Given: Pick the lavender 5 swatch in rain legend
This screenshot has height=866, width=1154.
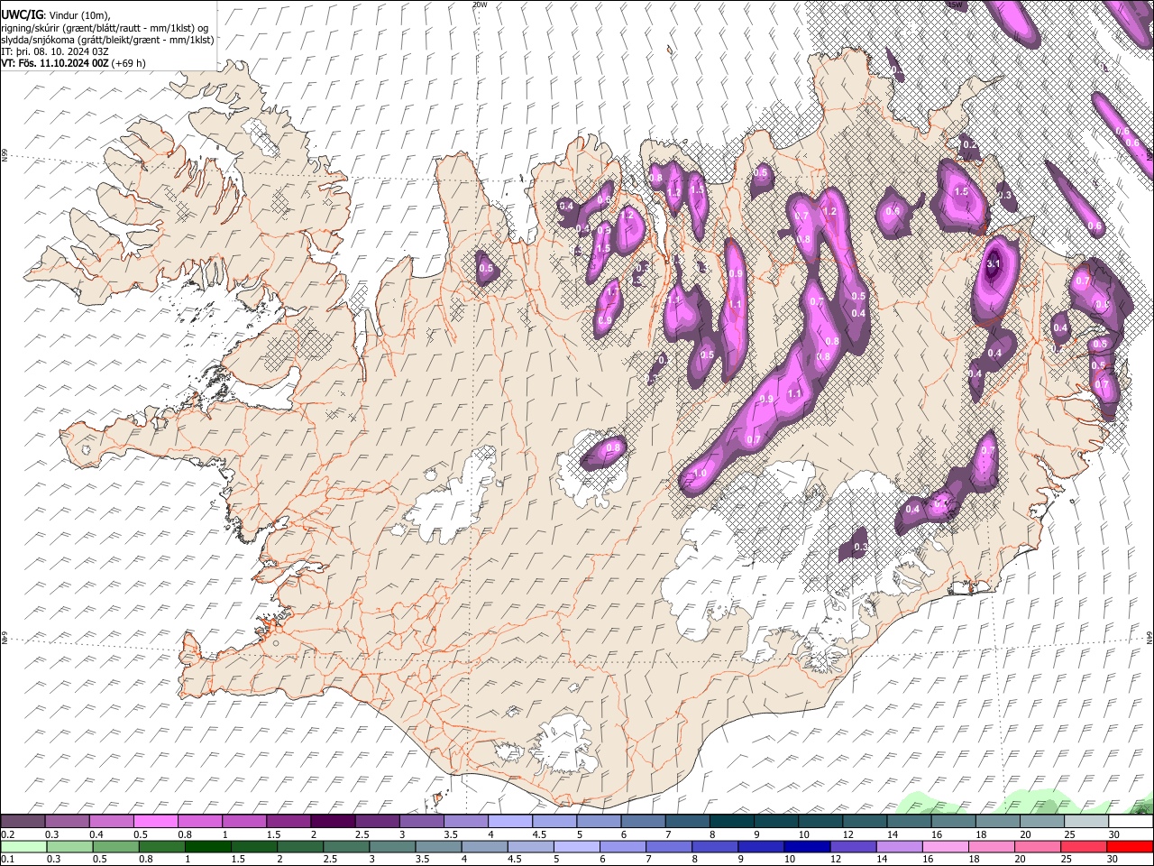Looking at the screenshot, I should (576, 846).
